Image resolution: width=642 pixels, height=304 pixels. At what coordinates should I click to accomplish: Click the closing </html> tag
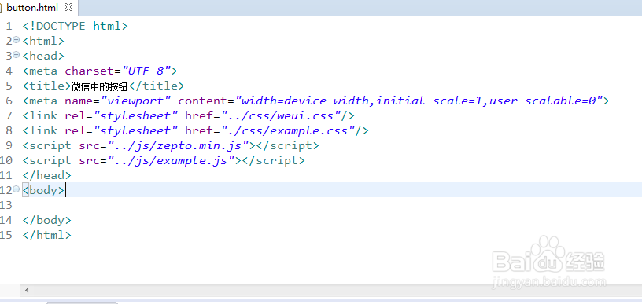[46, 236]
